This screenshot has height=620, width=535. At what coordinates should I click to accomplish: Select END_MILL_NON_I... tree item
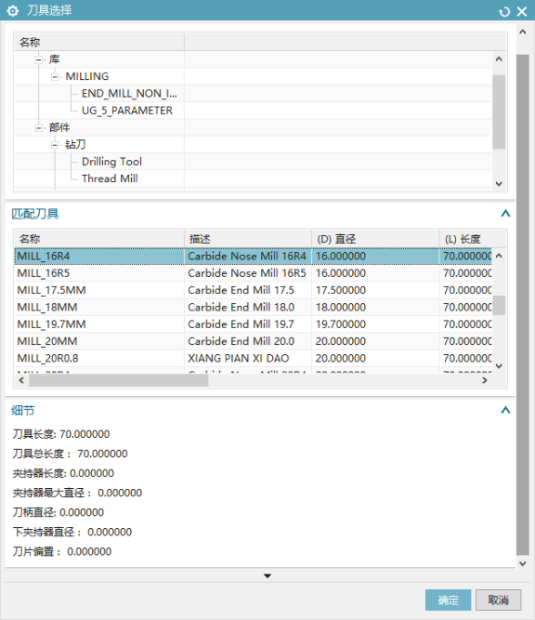(x=129, y=94)
